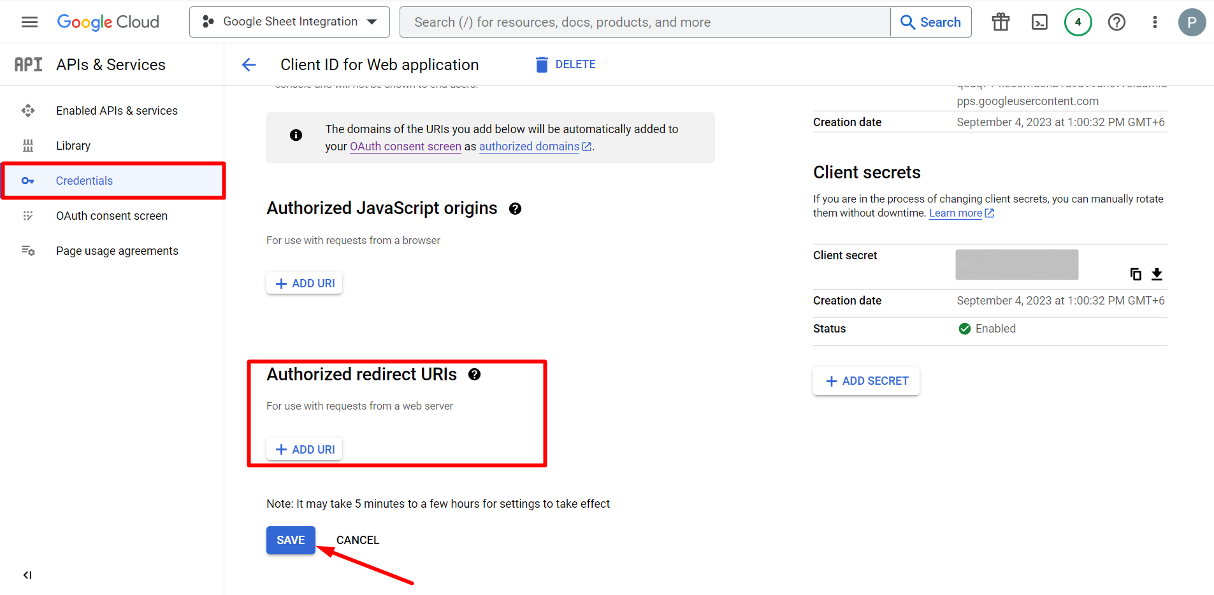Viewport: 1214px width, 595px height.
Task: Open the account avatar P
Action: 1192,22
